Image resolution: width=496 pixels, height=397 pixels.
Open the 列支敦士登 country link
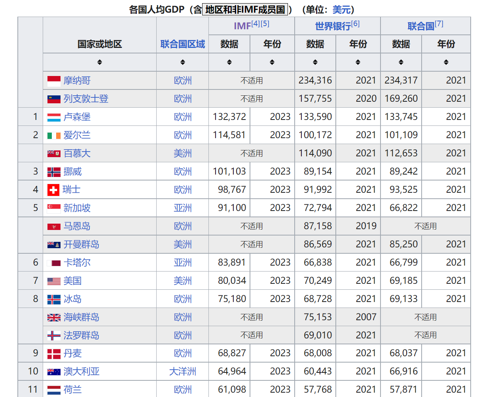pos(86,99)
